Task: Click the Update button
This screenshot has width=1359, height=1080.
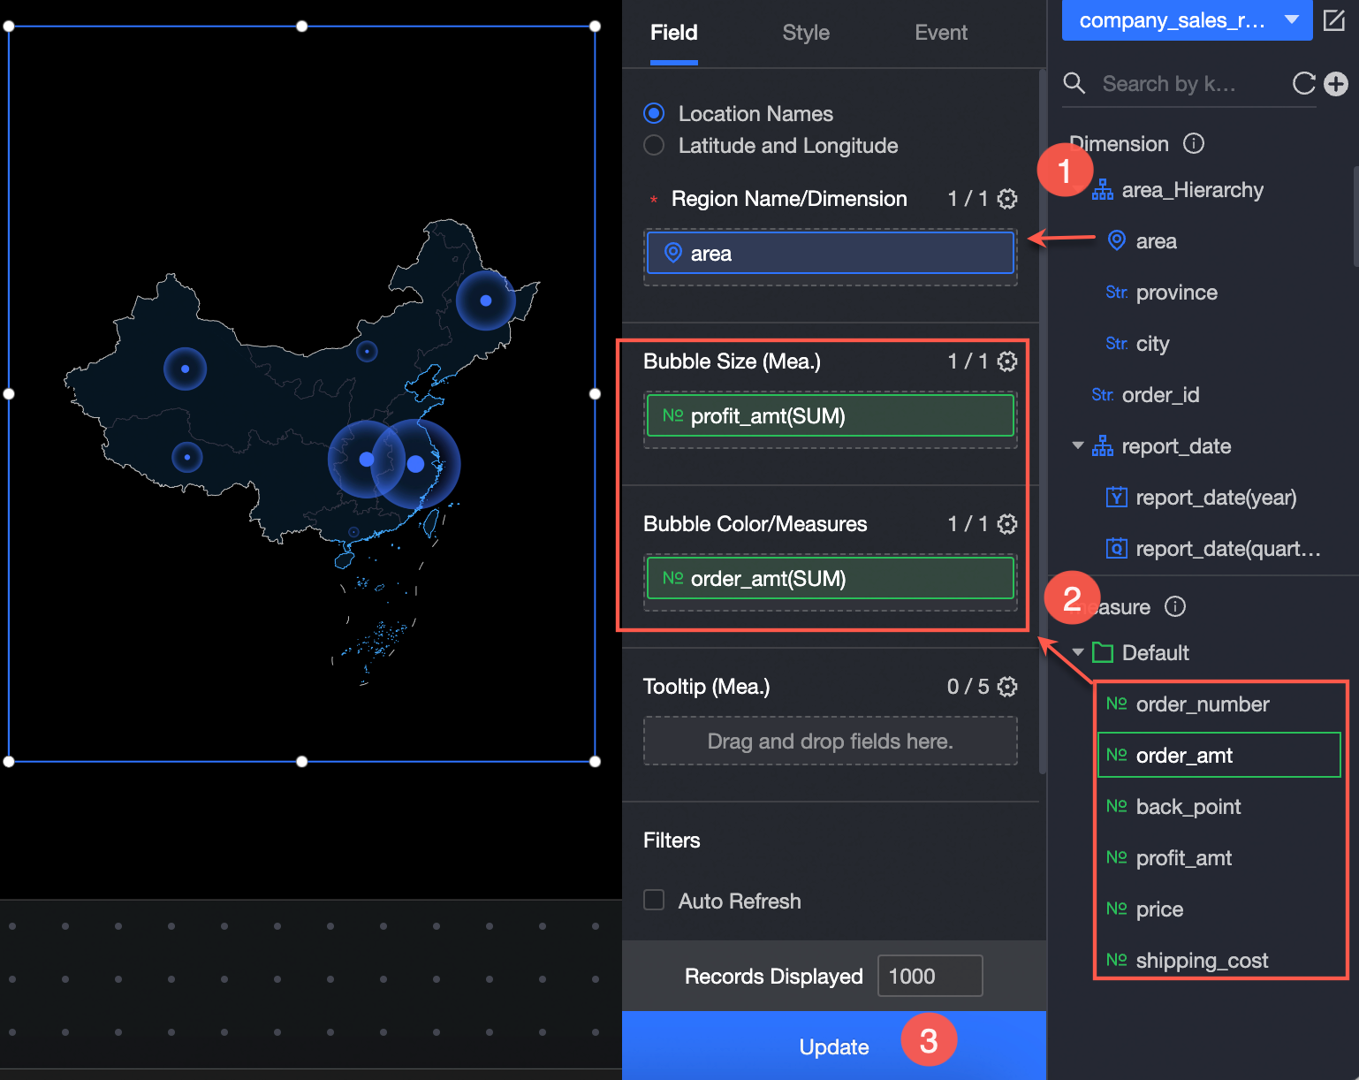Action: coord(834,1046)
